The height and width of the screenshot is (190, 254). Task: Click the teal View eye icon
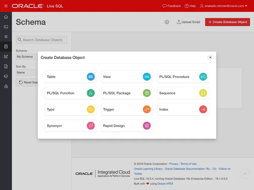147,77
